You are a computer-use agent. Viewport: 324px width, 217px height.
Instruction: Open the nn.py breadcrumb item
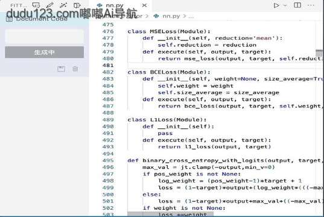167,16
